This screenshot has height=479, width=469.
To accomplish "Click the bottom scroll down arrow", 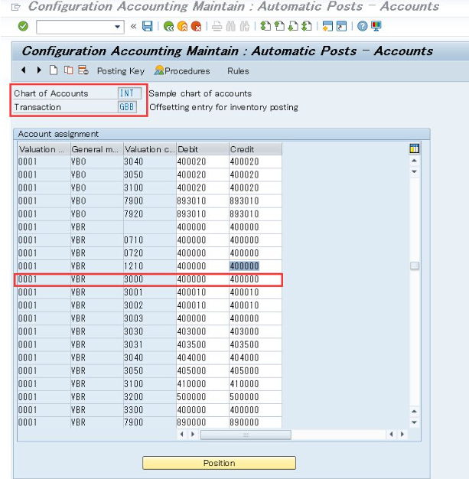I will click(415, 422).
